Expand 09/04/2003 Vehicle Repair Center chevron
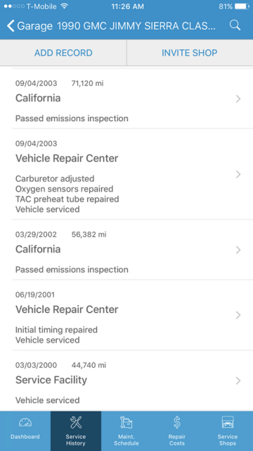Viewport: 253px width, 451px height. click(x=238, y=174)
